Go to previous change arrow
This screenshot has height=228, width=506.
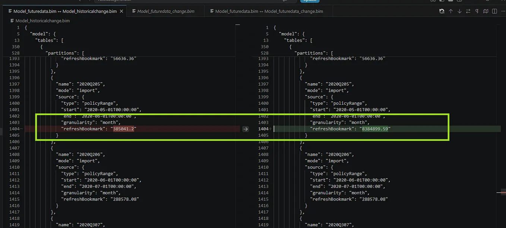(450, 11)
